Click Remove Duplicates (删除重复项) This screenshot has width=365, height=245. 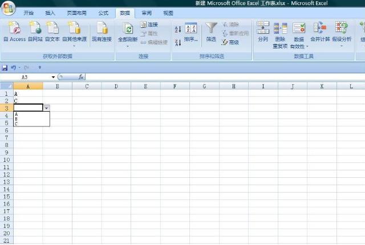(x=280, y=35)
